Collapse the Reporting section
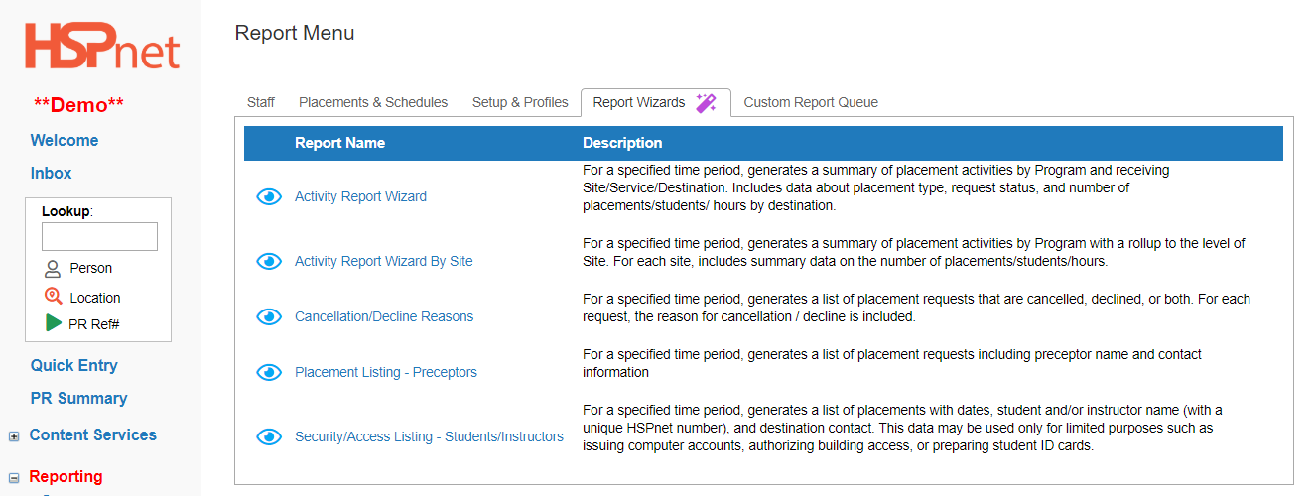Screen dimensions: 1315x496 14,477
